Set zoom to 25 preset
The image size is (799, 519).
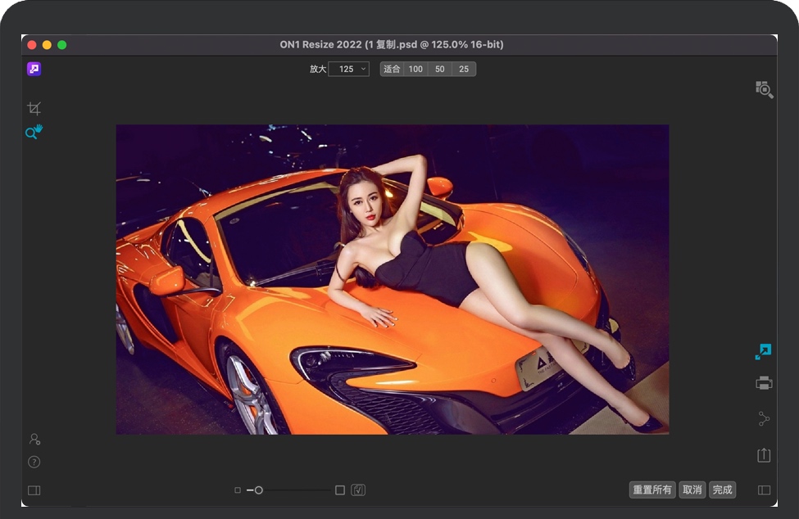tap(464, 70)
